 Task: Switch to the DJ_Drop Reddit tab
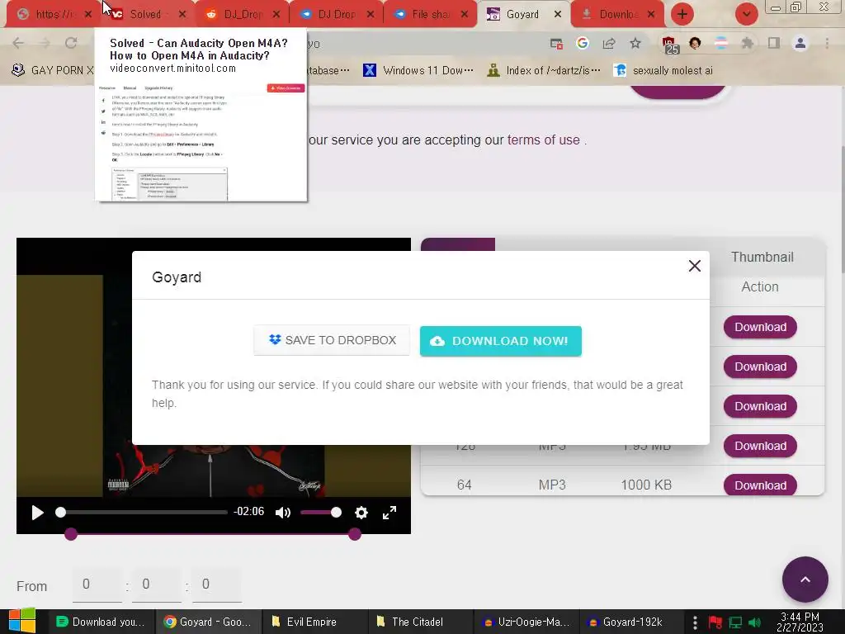243,14
